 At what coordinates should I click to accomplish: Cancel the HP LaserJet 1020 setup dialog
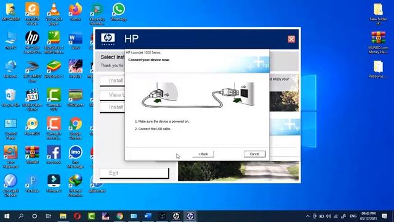(x=254, y=154)
